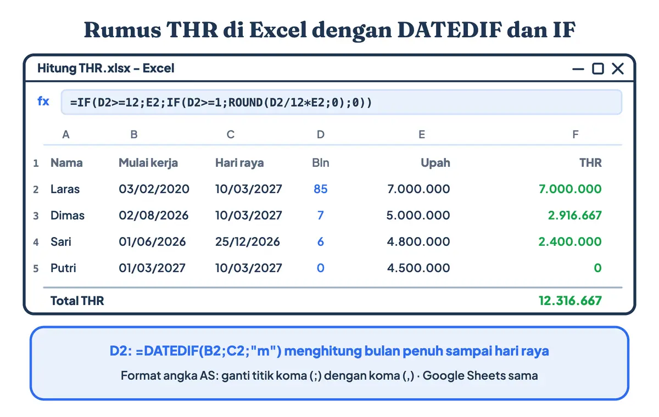Select the cell 'Sari'
This screenshot has height=417, width=659.
click(61, 242)
